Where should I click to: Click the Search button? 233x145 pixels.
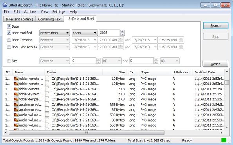(x=215, y=26)
